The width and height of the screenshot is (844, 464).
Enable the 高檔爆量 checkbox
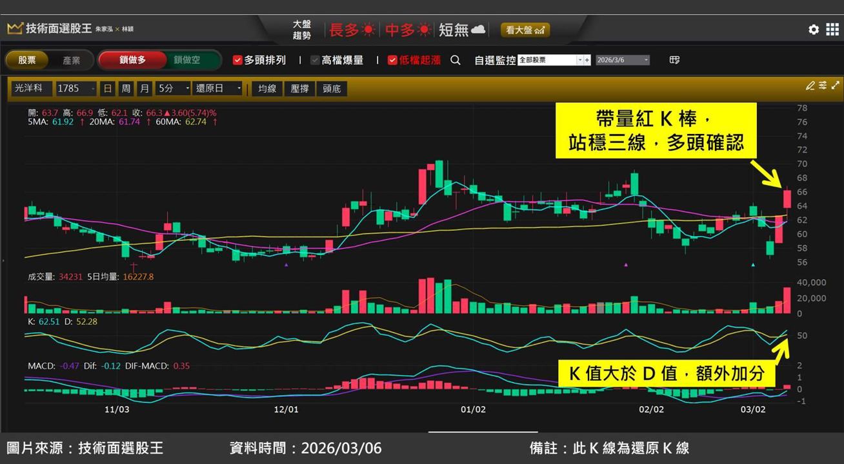click(315, 60)
